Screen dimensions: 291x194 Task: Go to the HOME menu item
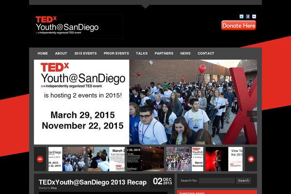43,53
